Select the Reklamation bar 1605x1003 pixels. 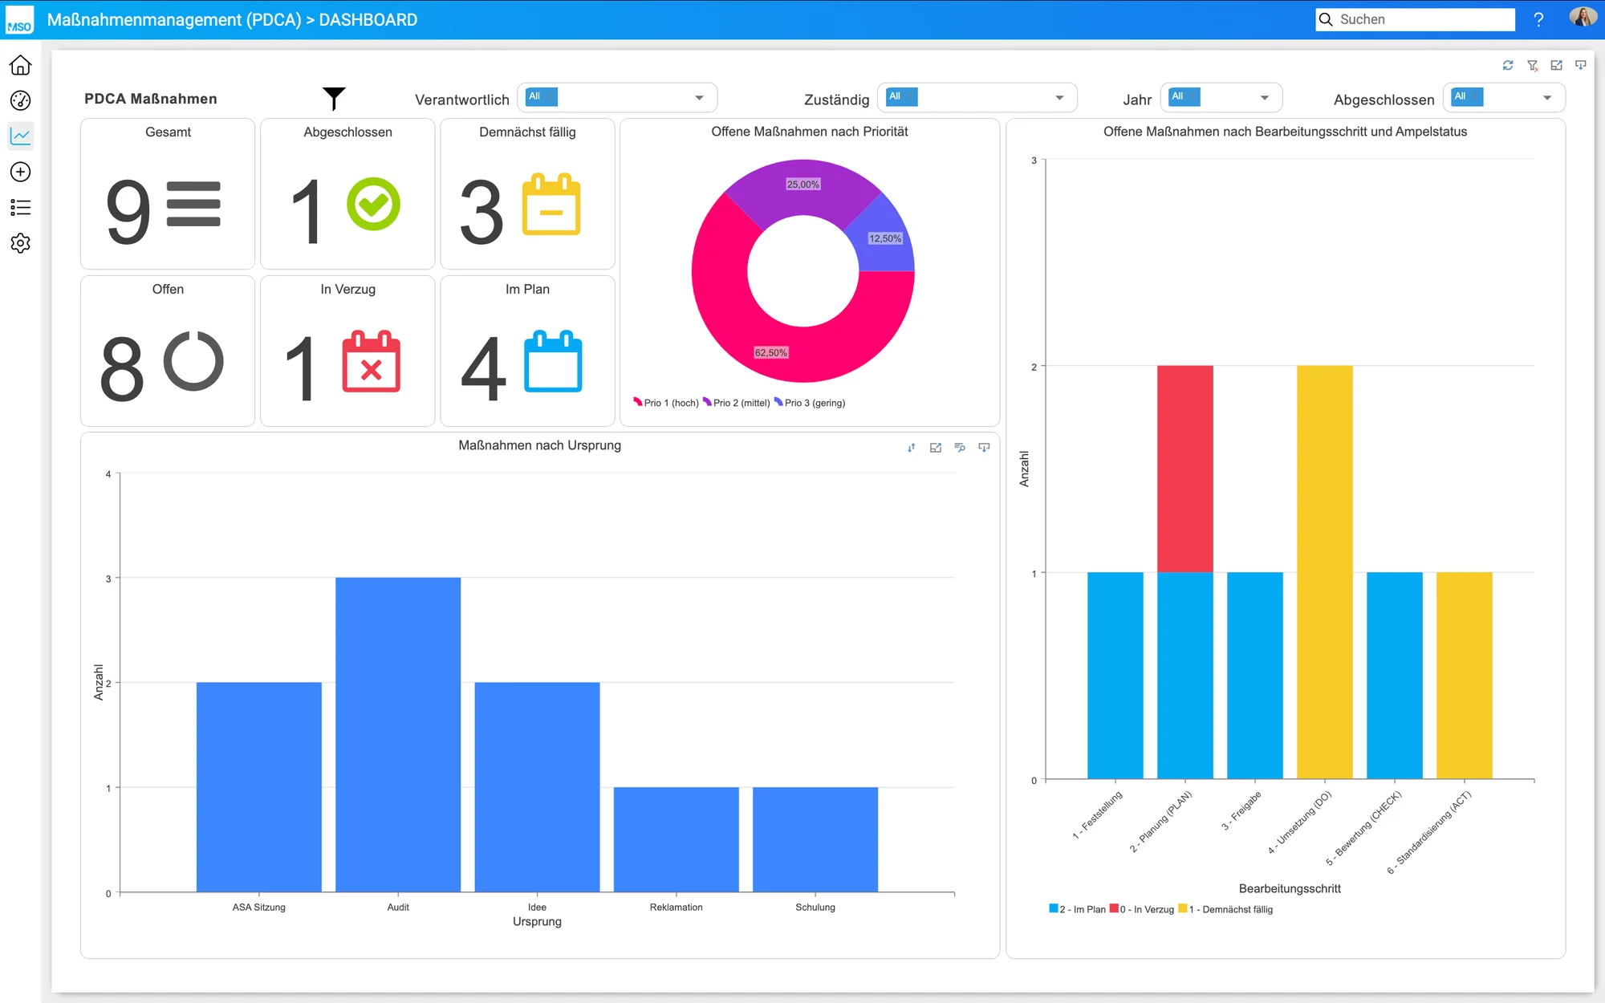(x=676, y=839)
